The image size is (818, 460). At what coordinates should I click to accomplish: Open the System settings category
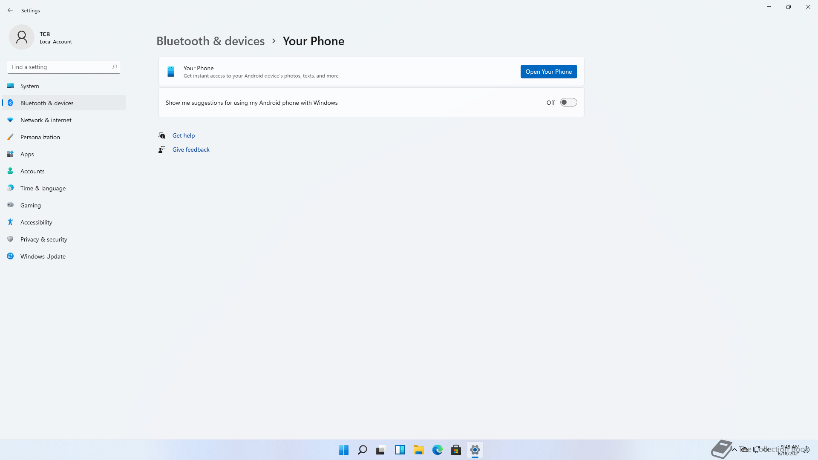click(64, 86)
